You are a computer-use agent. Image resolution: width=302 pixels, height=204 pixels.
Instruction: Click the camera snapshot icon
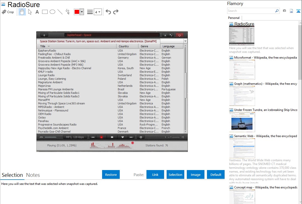pyautogui.click(x=284, y=11)
